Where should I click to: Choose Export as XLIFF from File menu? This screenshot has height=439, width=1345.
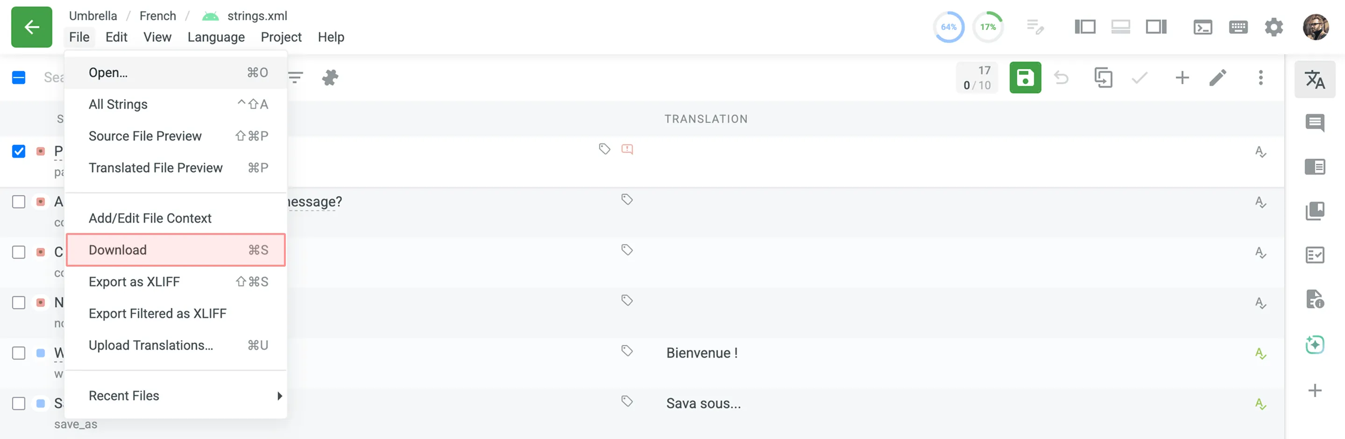coord(134,281)
